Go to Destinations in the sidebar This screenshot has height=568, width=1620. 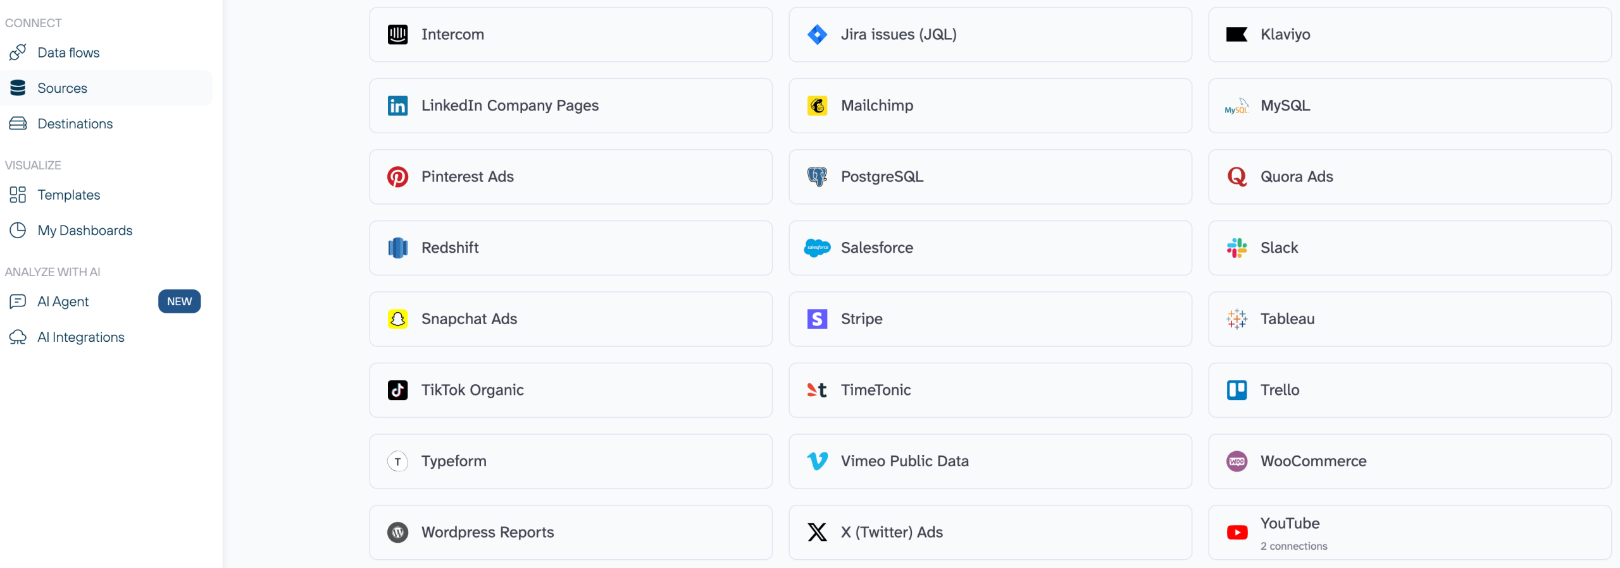pyautogui.click(x=106, y=124)
